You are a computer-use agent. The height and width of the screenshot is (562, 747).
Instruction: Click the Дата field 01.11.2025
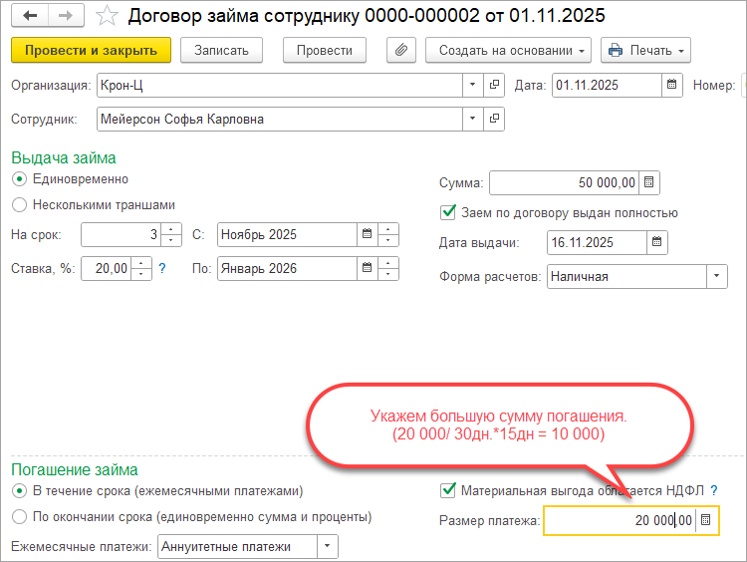point(607,85)
